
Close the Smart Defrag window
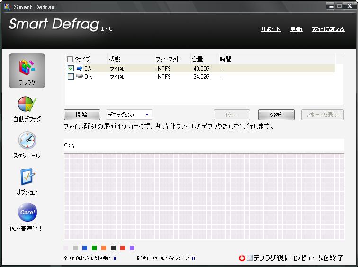349,6
